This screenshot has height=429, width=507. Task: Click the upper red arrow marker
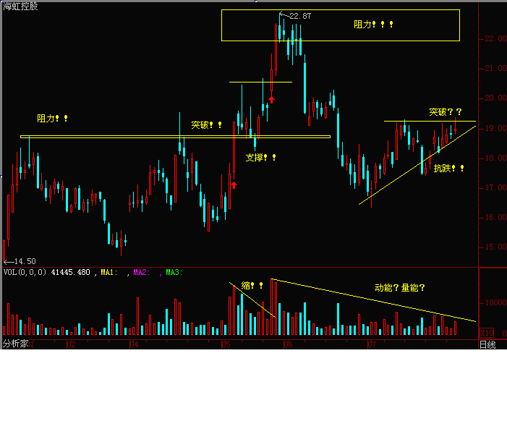[271, 99]
